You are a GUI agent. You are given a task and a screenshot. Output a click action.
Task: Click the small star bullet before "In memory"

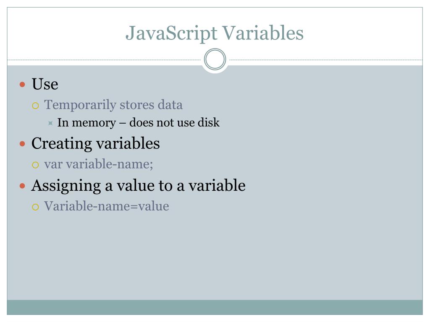click(50, 123)
